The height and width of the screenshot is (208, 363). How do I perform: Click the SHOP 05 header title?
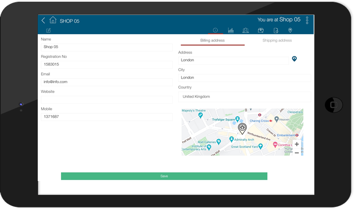coord(69,21)
